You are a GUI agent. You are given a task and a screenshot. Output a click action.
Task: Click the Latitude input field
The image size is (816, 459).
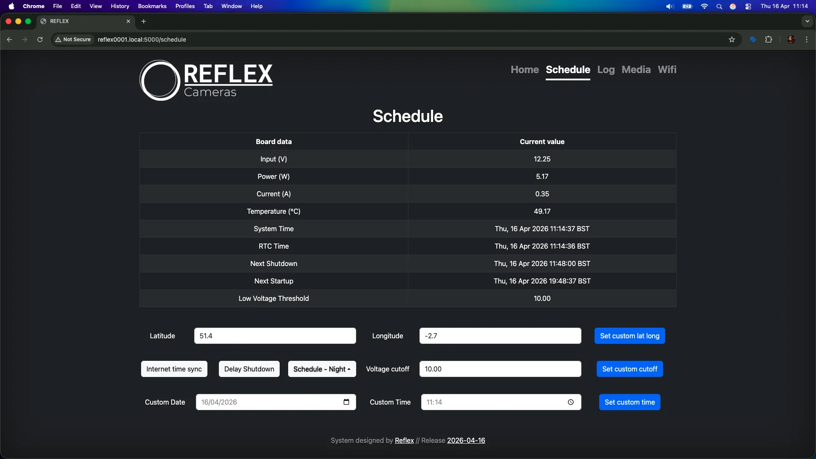coord(275,336)
